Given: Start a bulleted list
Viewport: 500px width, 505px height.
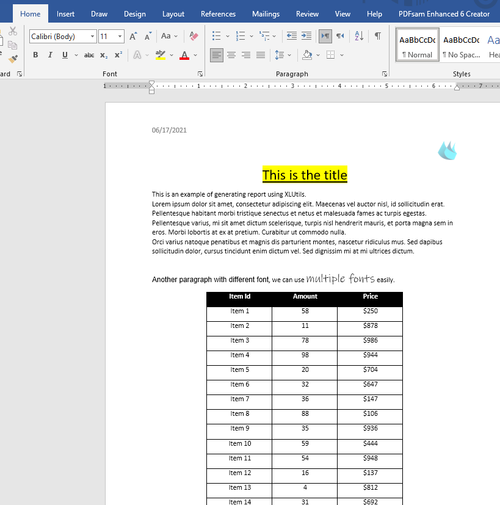Looking at the screenshot, I should pos(216,36).
